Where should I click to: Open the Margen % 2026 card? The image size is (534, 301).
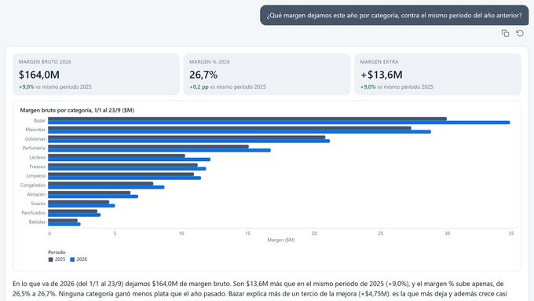pyautogui.click(x=267, y=75)
